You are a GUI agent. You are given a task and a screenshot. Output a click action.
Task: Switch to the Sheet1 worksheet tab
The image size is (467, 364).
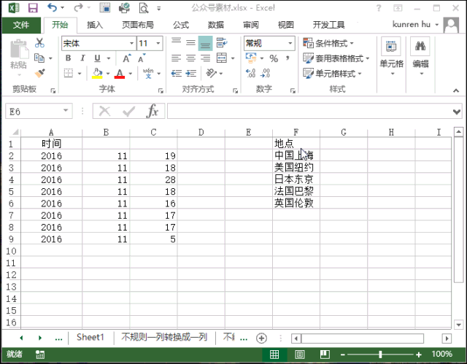(90, 338)
